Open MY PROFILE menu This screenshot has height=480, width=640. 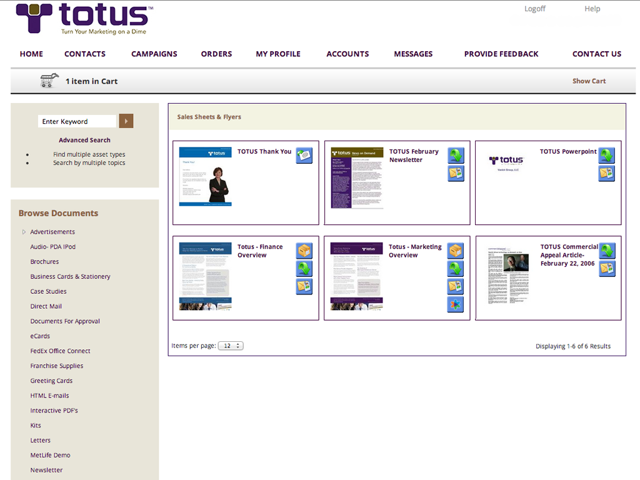[x=278, y=54]
